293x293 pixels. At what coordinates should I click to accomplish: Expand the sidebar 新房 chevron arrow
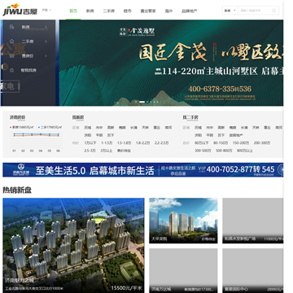pyautogui.click(x=46, y=27)
